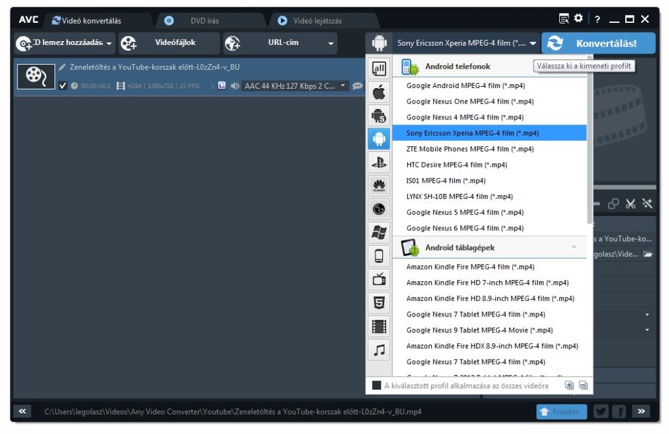Open folder icon beside output path

tap(647, 254)
